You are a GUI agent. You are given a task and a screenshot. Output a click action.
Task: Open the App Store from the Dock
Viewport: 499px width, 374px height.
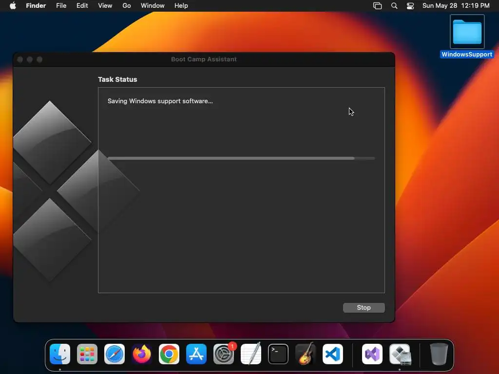coord(196,354)
